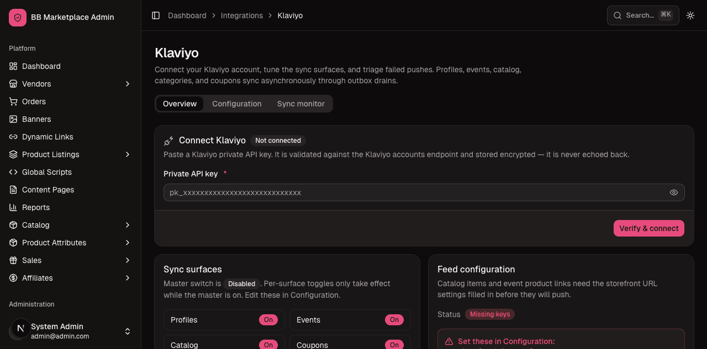This screenshot has width=707, height=349.
Task: Click the plug icon beside Connect Klaviyo
Action: (168, 141)
